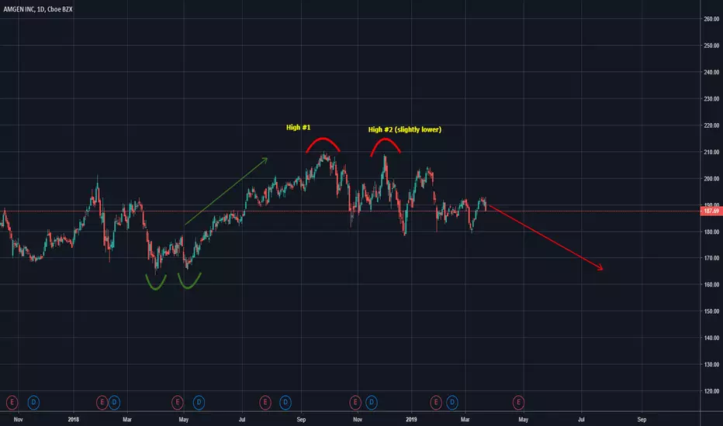Click the 260.00 price axis label
This screenshot has width=723, height=426.
[711, 19]
